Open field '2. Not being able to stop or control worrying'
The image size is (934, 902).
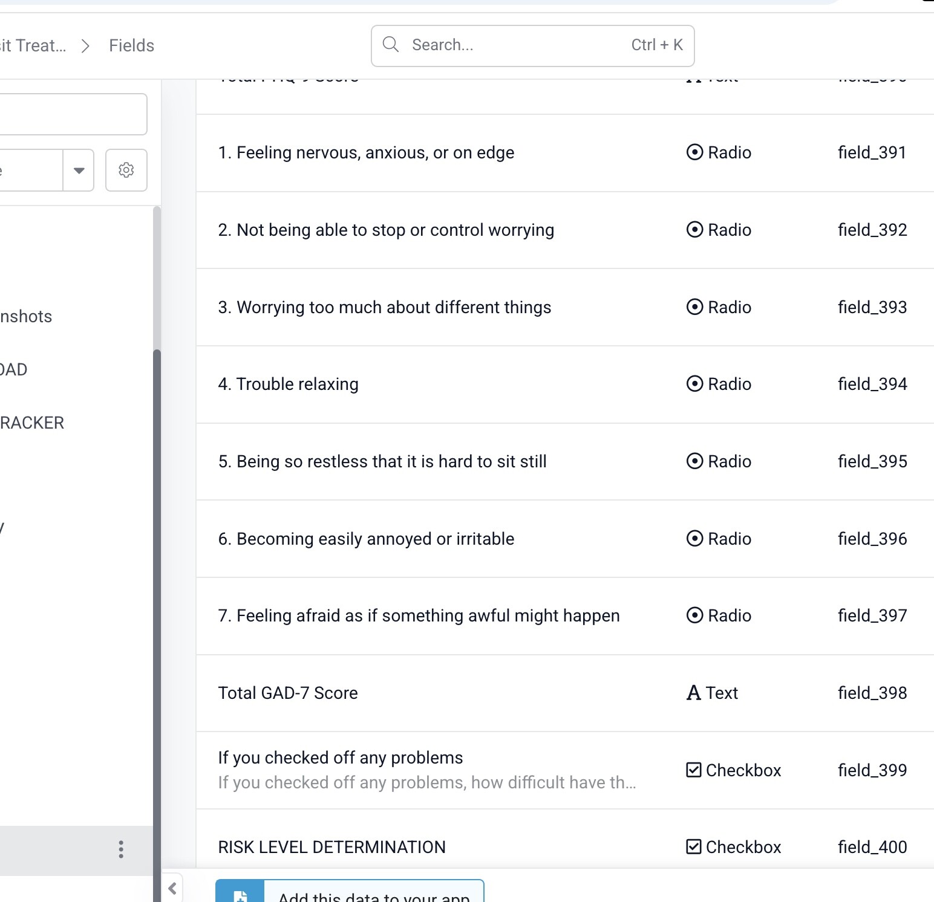pyautogui.click(x=386, y=230)
